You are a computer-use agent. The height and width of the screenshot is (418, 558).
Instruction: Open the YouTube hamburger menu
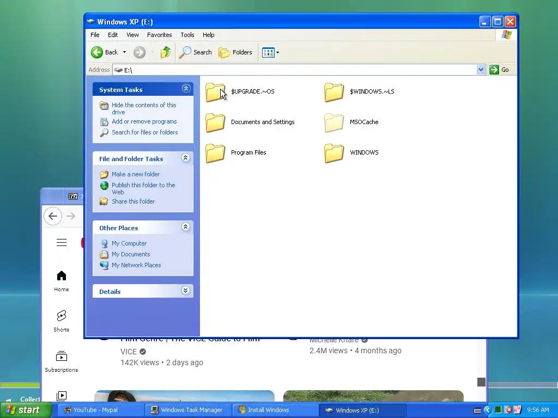[62, 242]
